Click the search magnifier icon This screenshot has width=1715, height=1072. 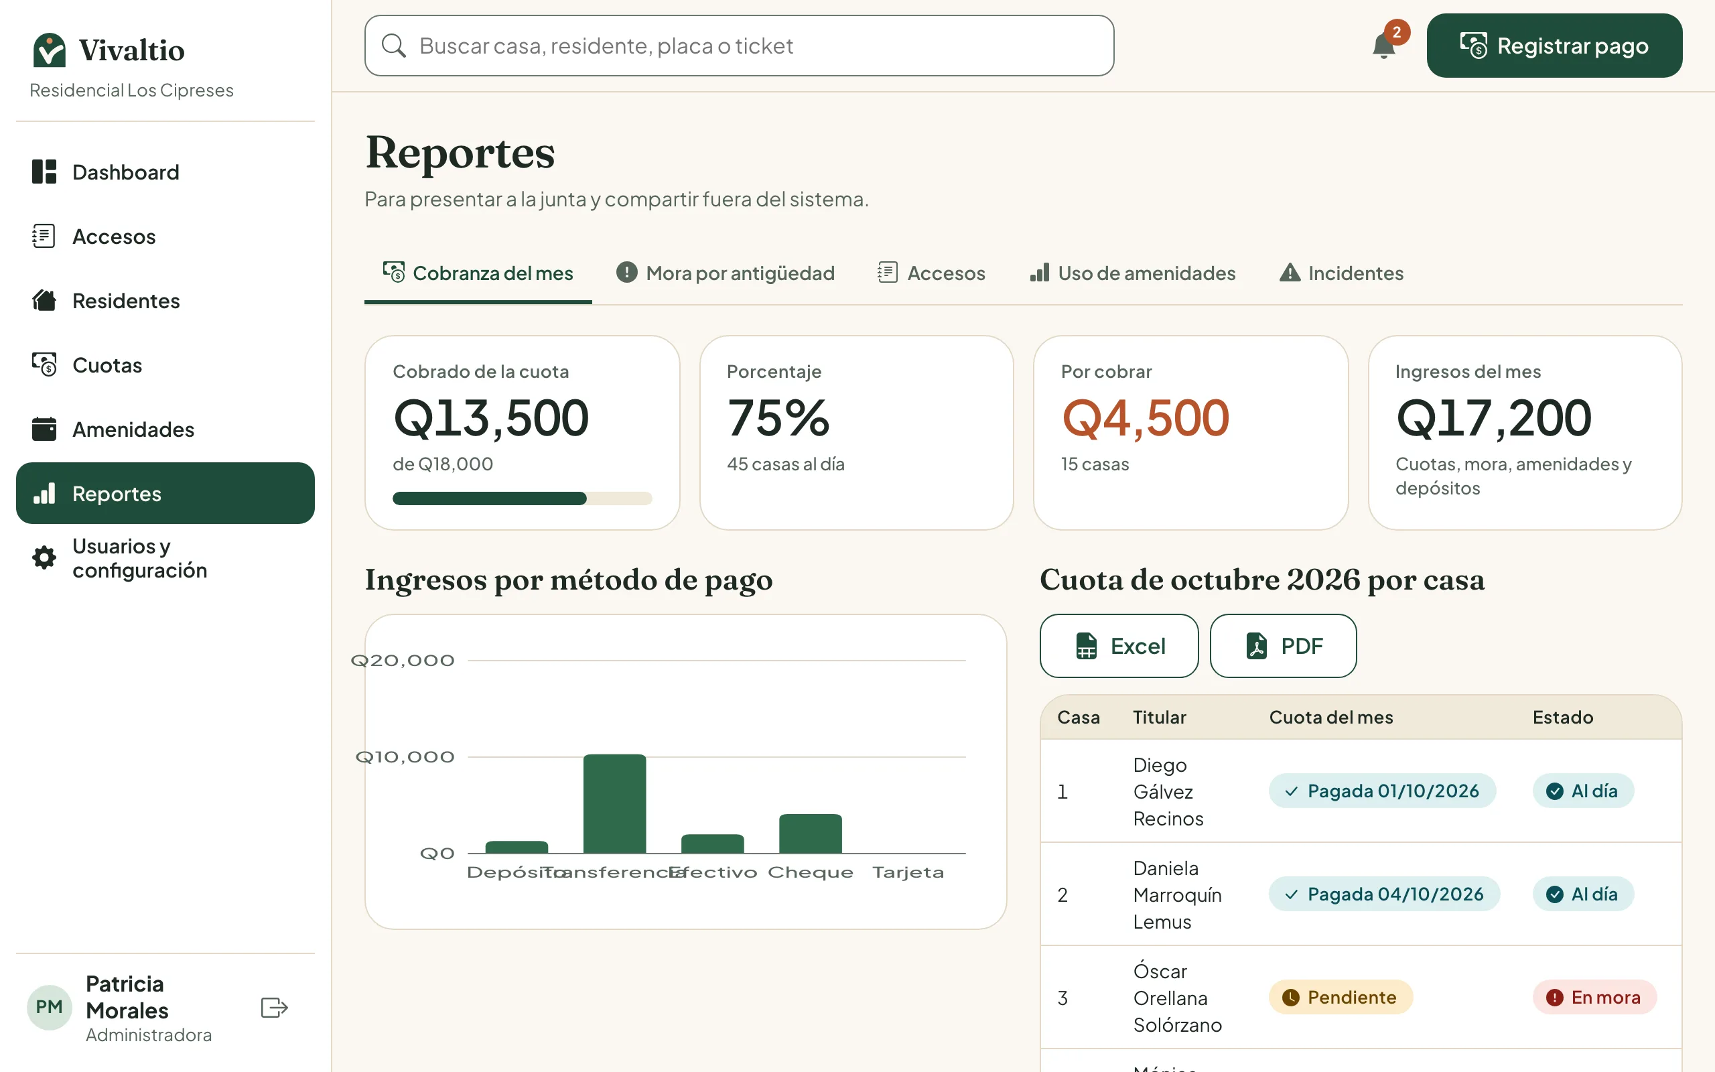pos(393,46)
